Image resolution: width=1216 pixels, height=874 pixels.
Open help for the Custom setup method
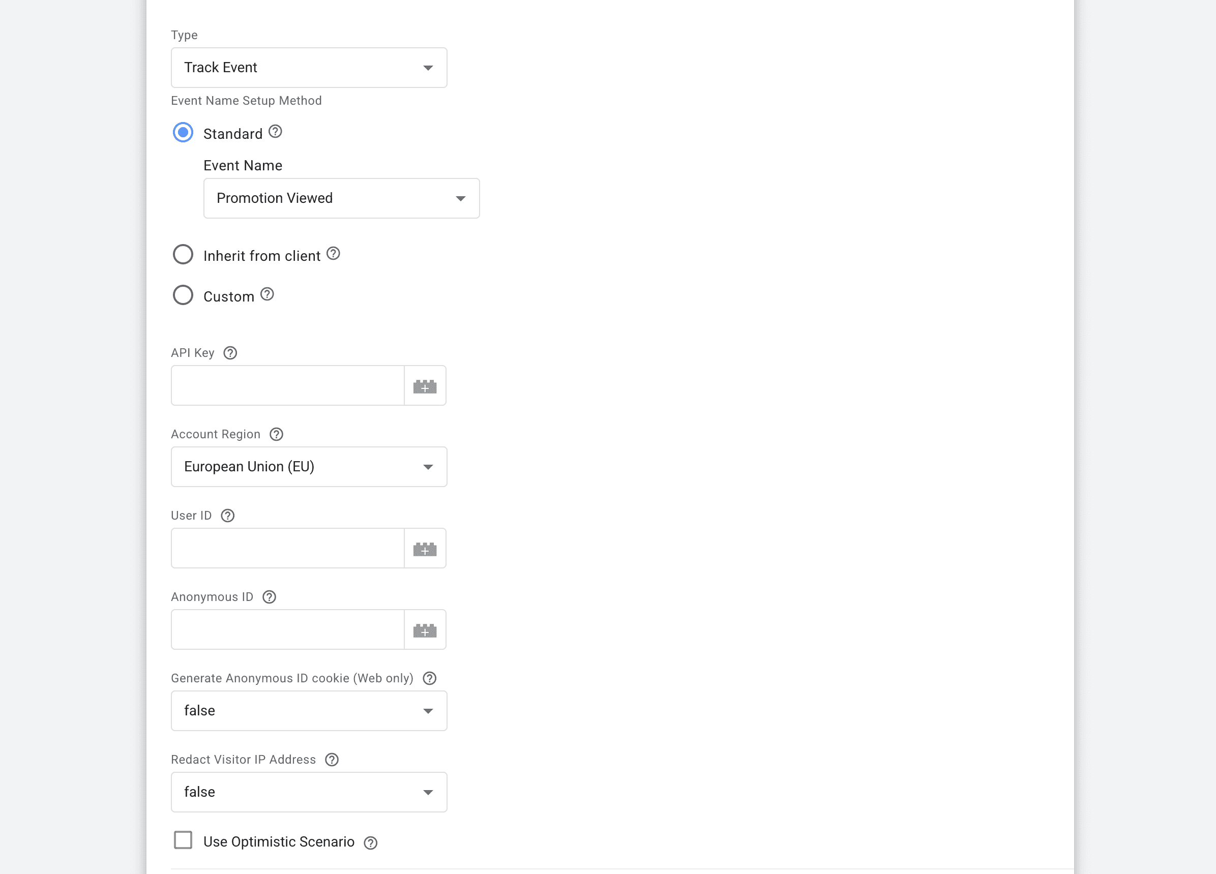[x=267, y=294]
